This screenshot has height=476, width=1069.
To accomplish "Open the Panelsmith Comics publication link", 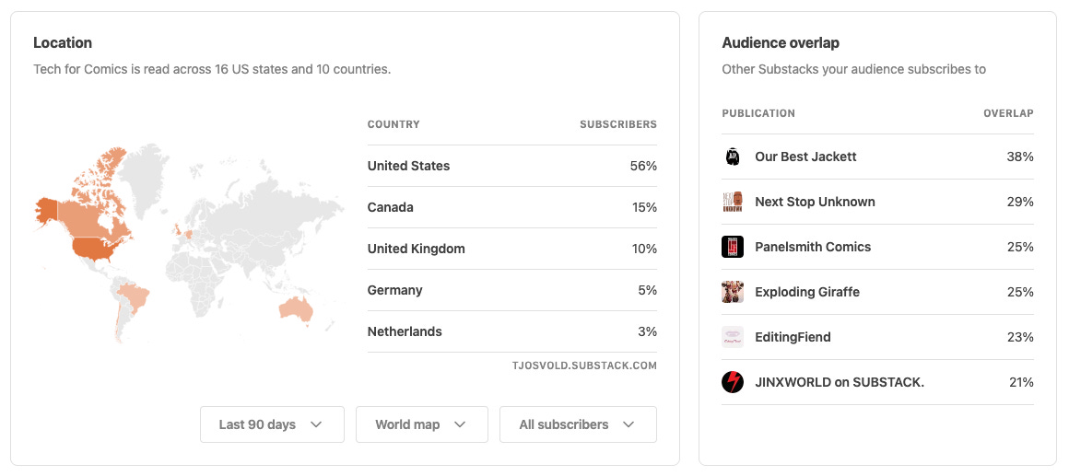I will pyautogui.click(x=813, y=247).
